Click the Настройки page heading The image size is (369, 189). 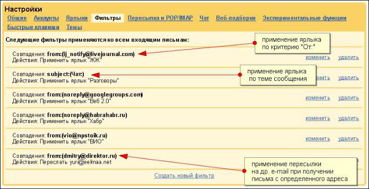coord(23,9)
